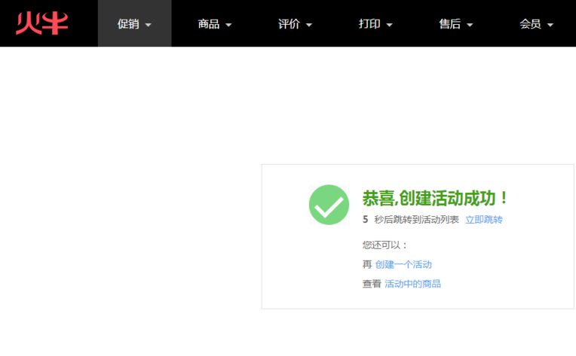The height and width of the screenshot is (356, 576).
Task: Click the 恭喜,创建活动成功 heading
Action: pos(435,199)
